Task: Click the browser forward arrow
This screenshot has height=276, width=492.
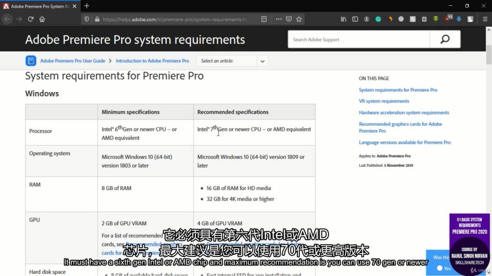Action: (19, 19)
